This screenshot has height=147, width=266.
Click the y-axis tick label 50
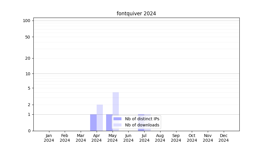point(28,37)
